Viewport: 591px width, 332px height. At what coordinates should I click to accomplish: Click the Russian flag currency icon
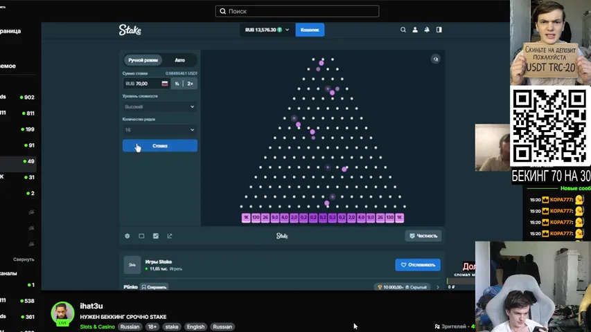tap(165, 84)
